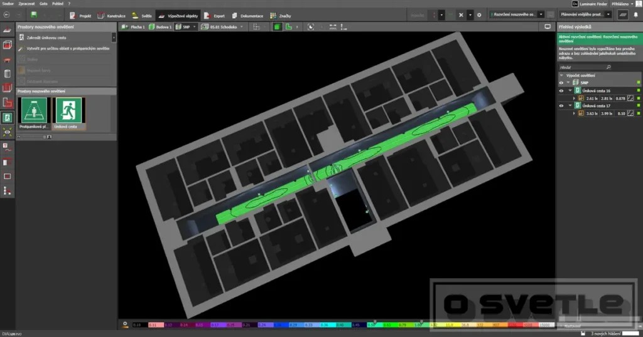Image resolution: width=643 pixels, height=337 pixels.
Task: Expand the 2.61 lx result row
Action: [x=574, y=98]
